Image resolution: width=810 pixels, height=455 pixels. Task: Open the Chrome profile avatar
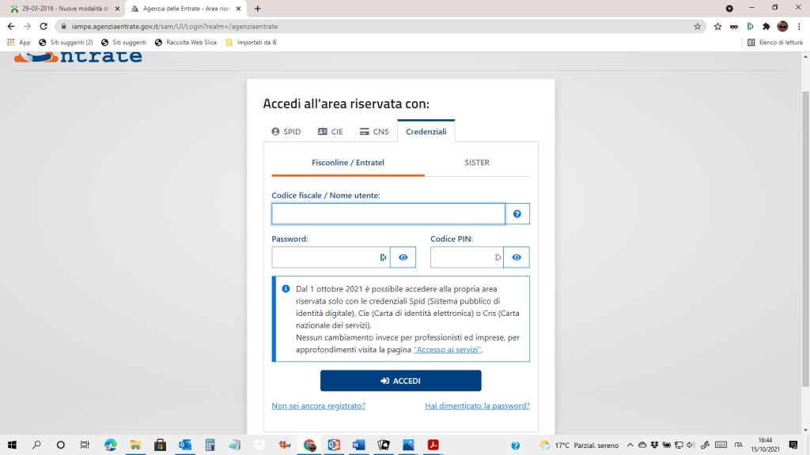click(x=782, y=26)
